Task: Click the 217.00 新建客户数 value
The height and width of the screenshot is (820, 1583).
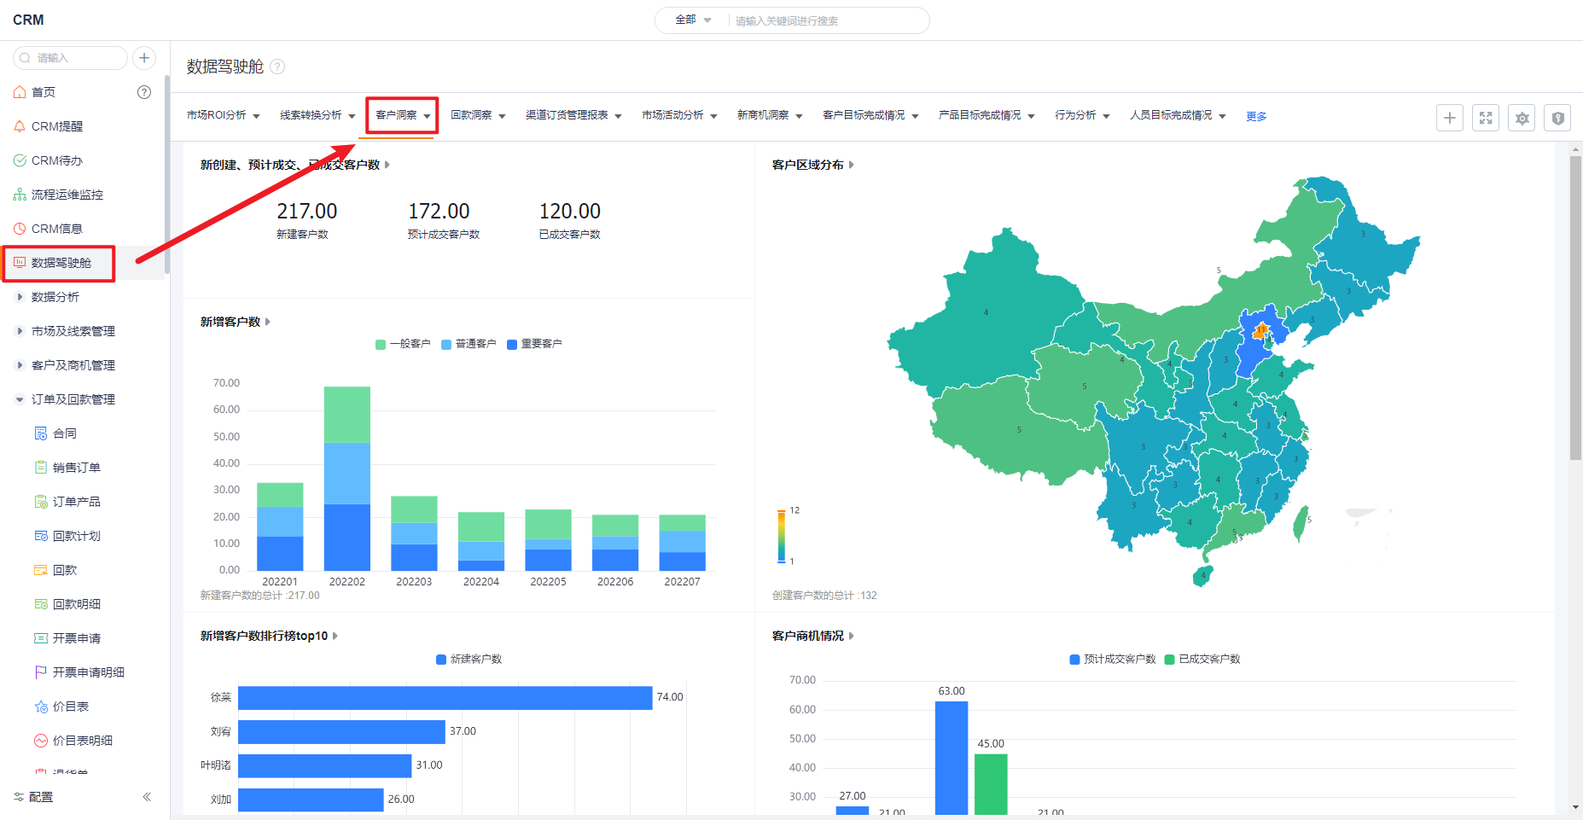Action: [306, 211]
